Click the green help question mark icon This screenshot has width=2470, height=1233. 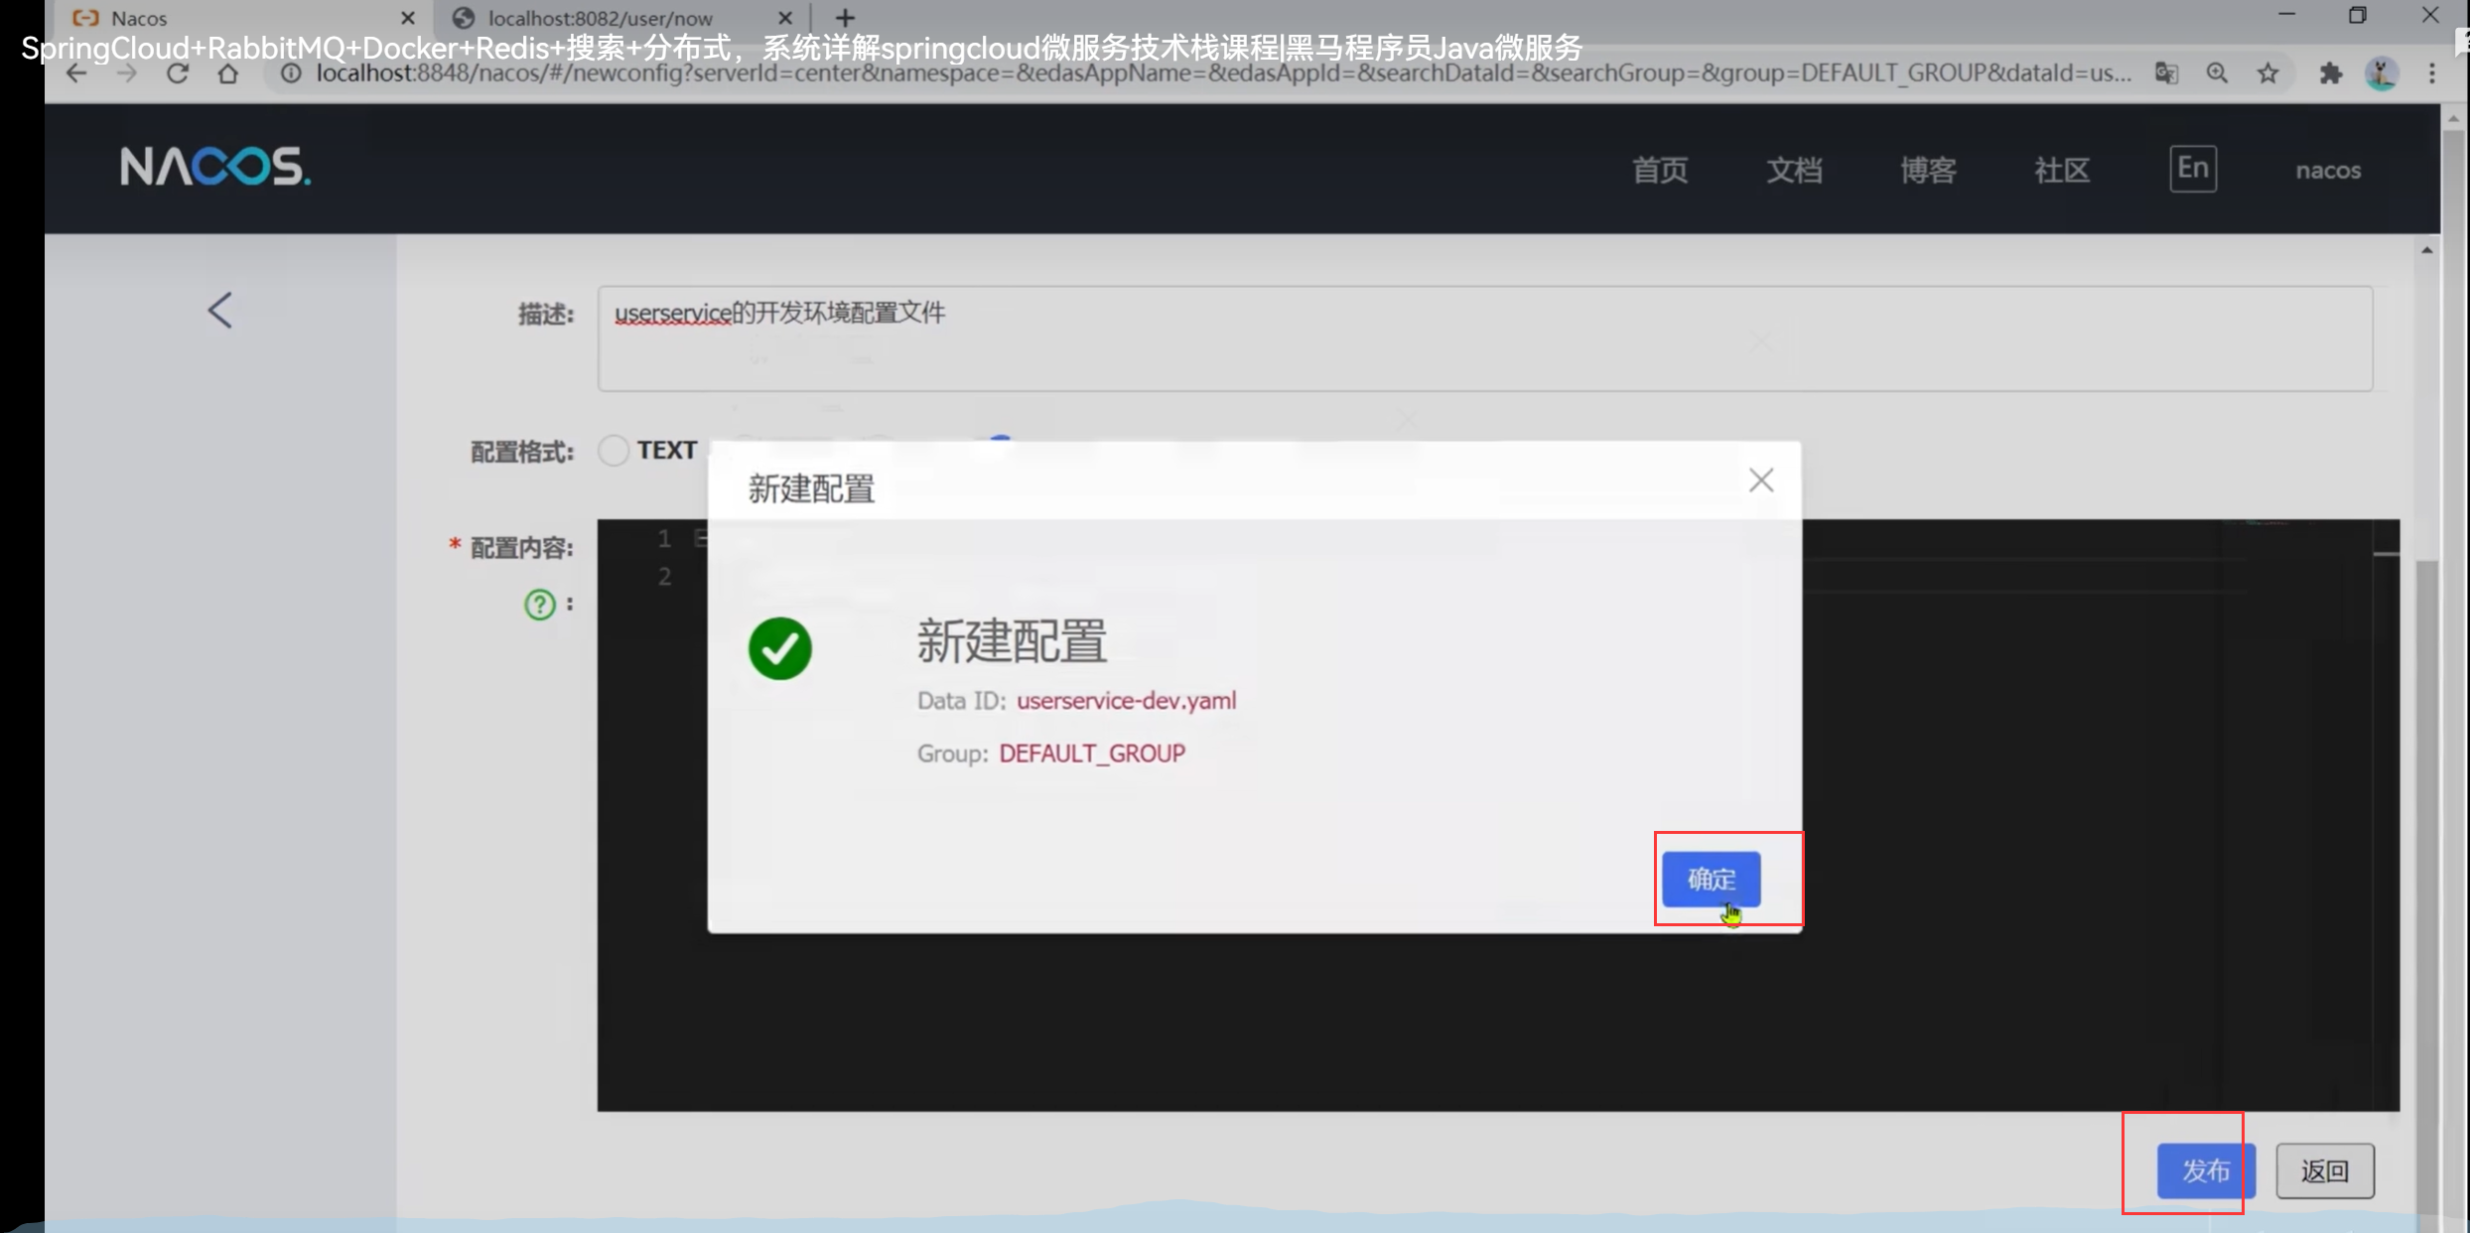tap(539, 604)
